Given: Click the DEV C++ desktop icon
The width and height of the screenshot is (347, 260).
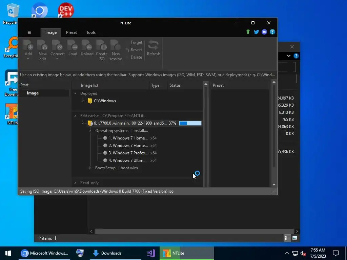Looking at the screenshot, I should [x=66, y=10].
